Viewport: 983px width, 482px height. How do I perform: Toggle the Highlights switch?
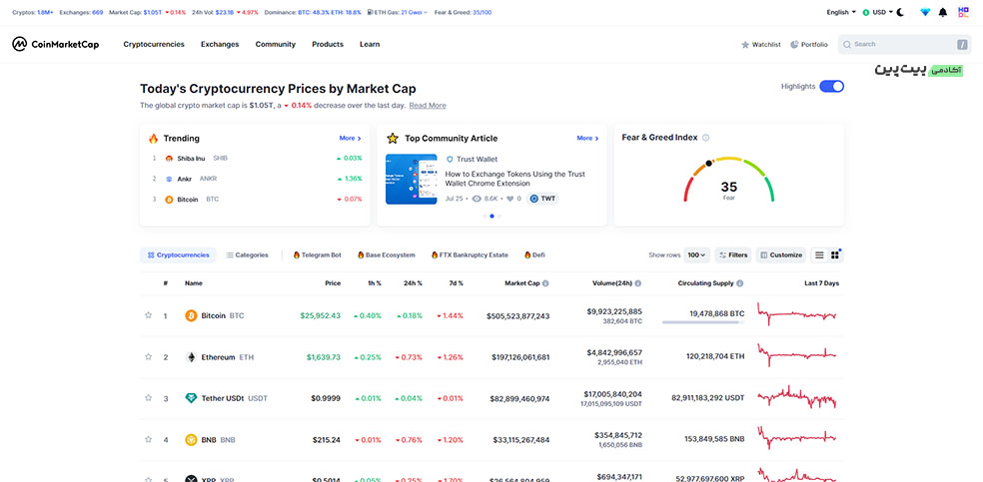[832, 87]
